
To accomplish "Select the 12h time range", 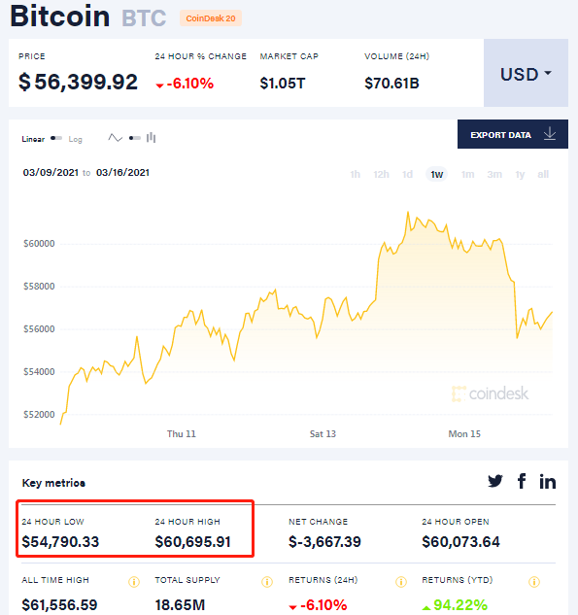I will (381, 174).
